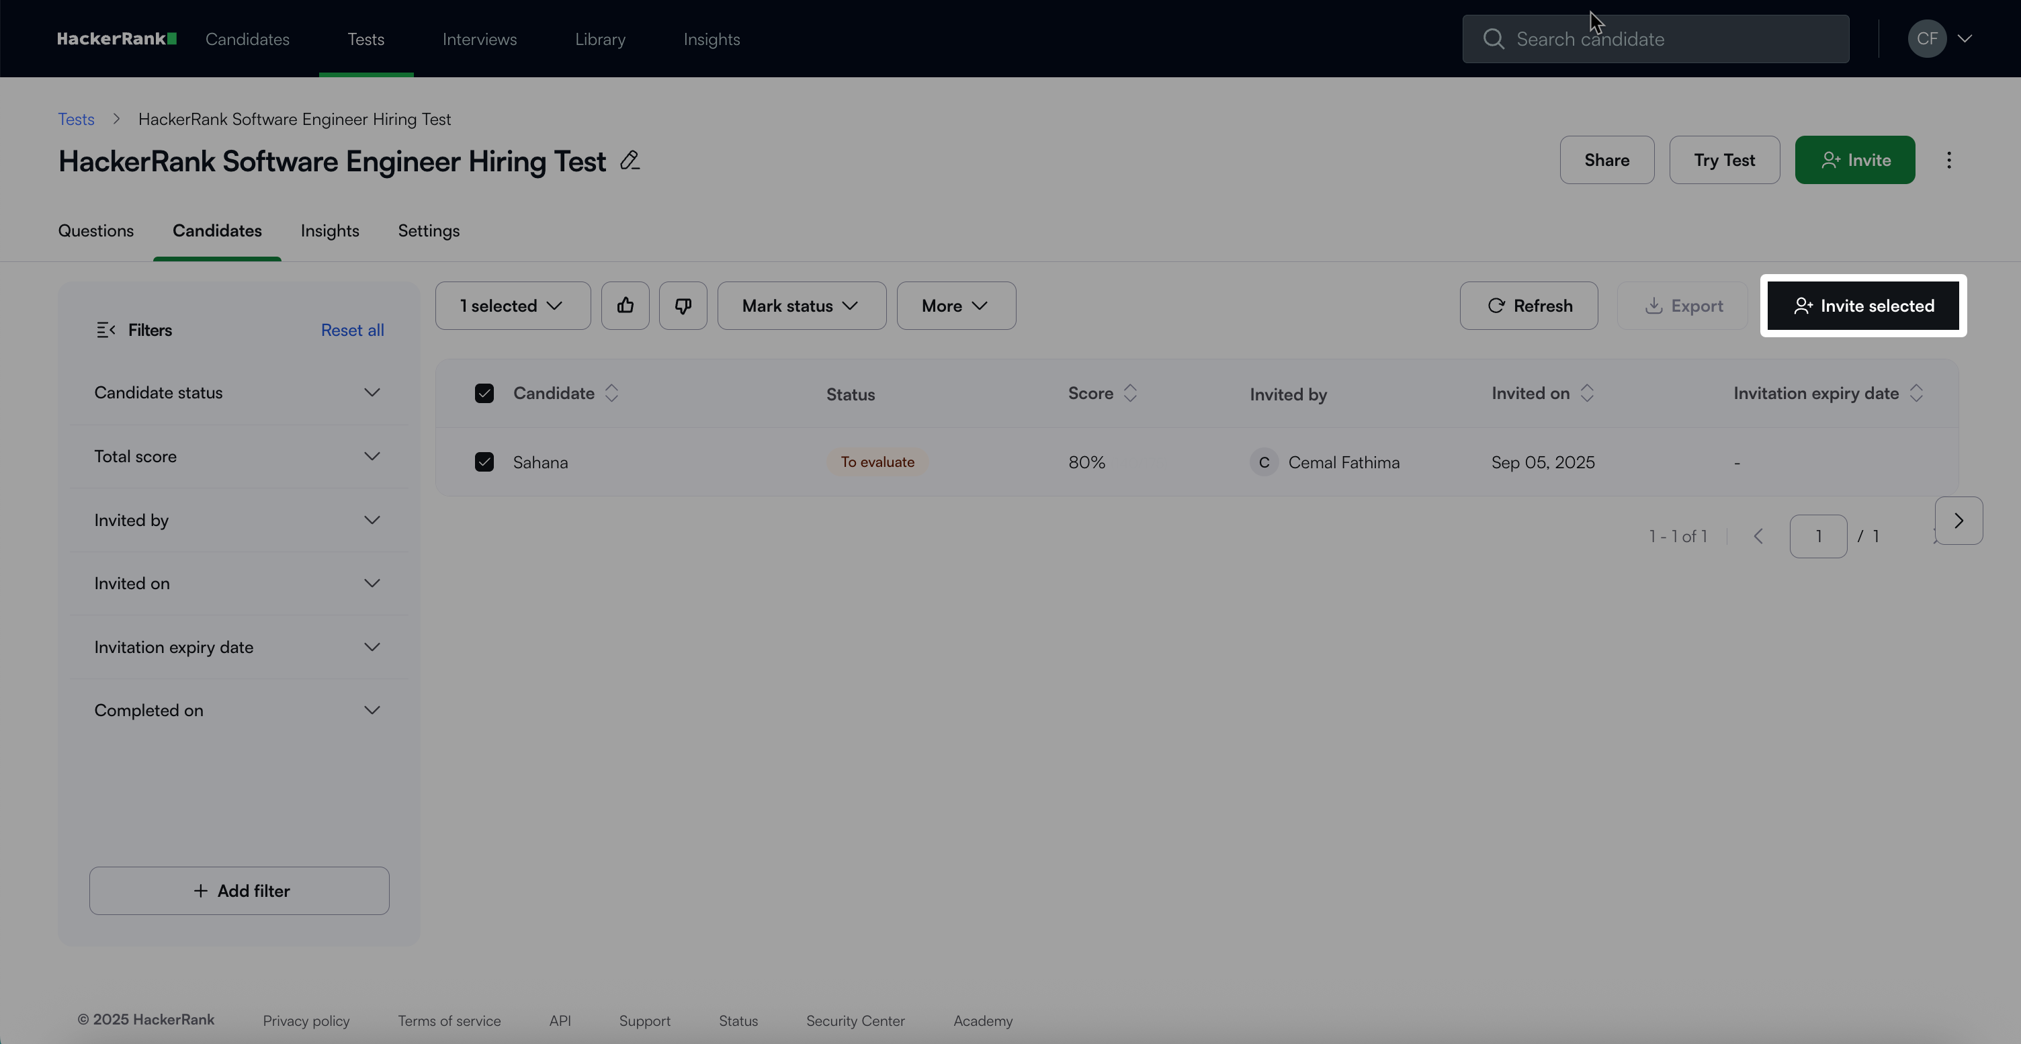Switch to the Questions tab

95,230
